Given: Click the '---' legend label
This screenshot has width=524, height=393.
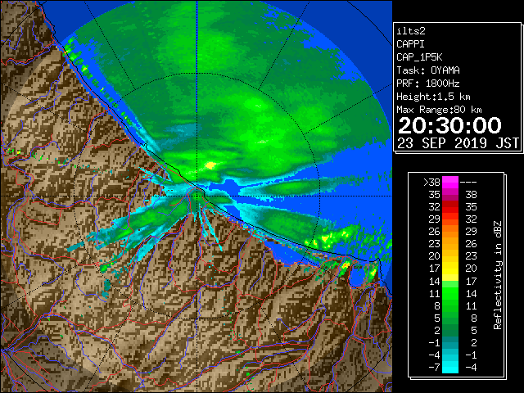Looking at the screenshot, I should [x=468, y=183].
